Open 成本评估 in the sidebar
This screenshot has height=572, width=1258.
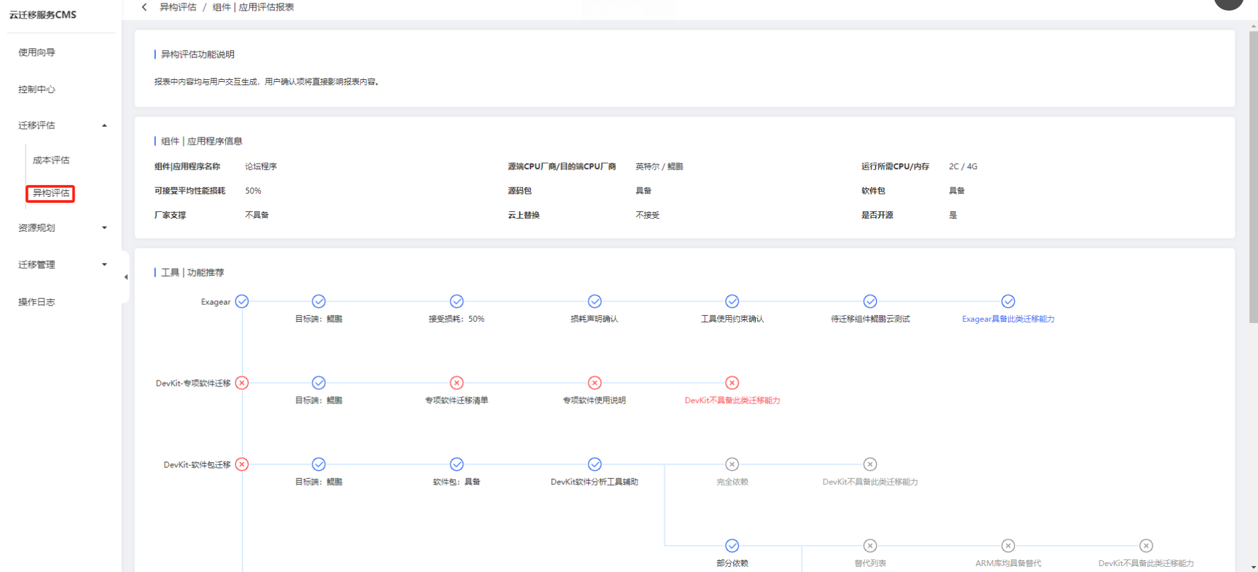coord(51,160)
